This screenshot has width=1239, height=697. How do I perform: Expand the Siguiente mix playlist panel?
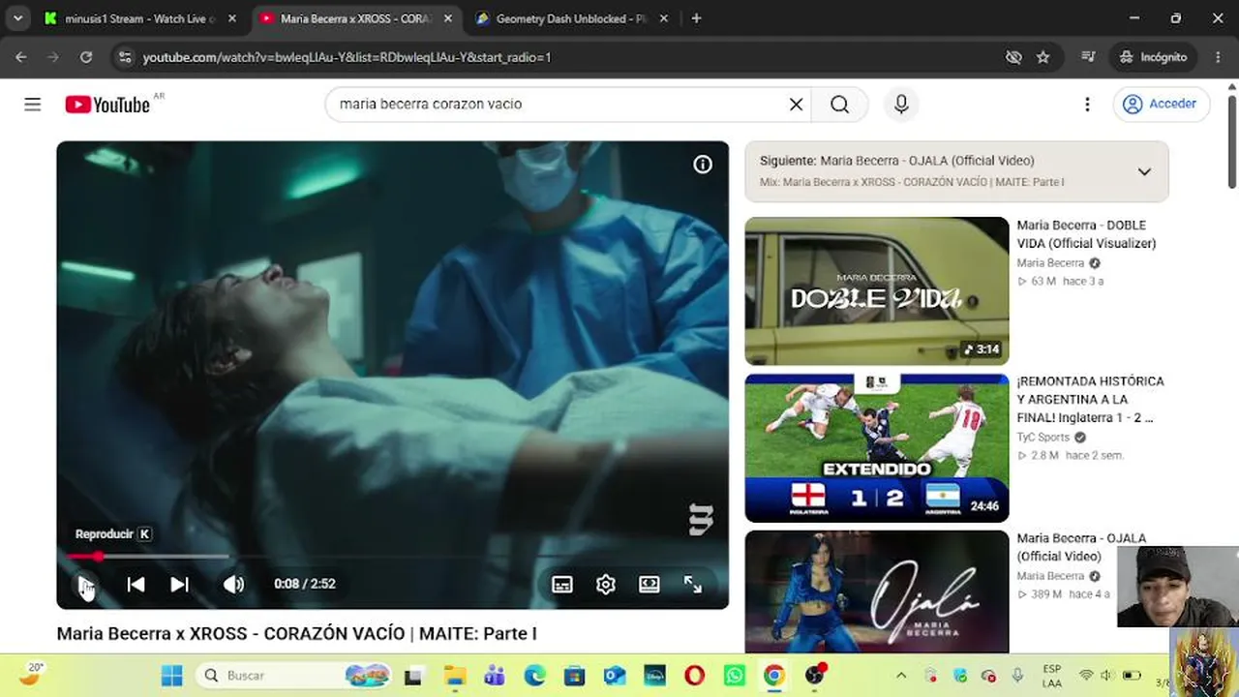pyautogui.click(x=1144, y=171)
